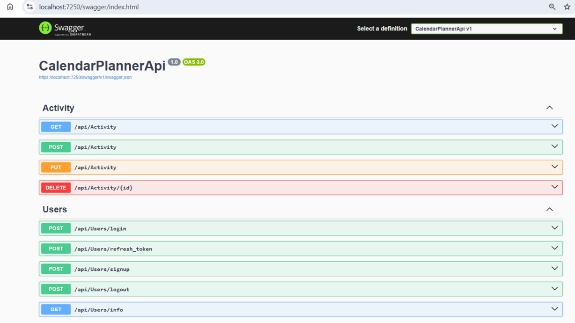Click the Users section heading
575x323 pixels.
(55, 210)
